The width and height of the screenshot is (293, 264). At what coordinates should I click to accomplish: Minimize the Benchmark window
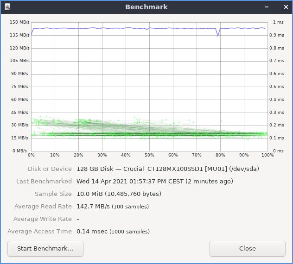click(267, 7)
